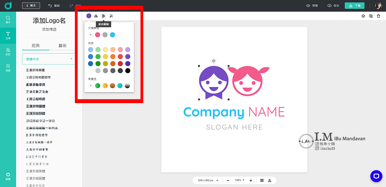Click the green 下載 download button
This screenshot has height=187, width=386.
click(354, 6)
